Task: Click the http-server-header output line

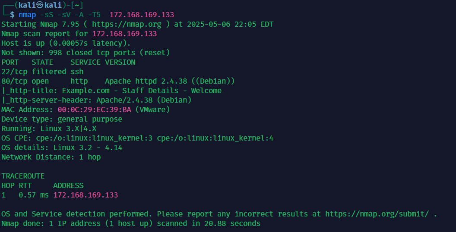Action: pyautogui.click(x=96, y=100)
